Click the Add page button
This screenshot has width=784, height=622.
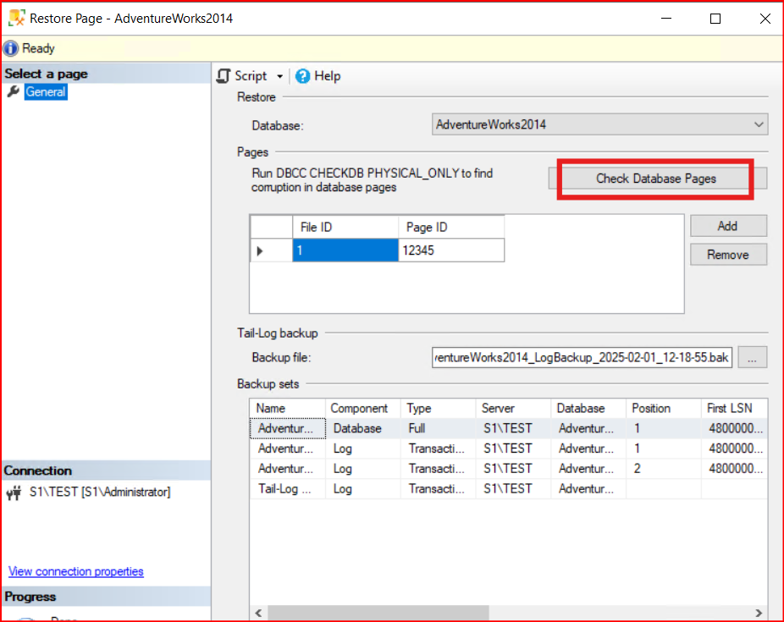point(728,226)
